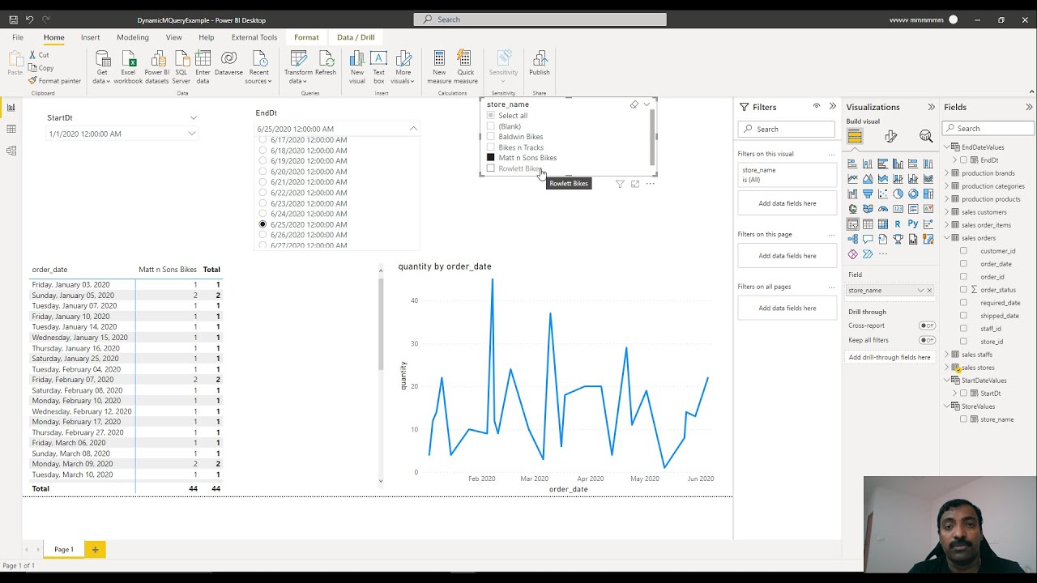Collapse the Fields pane

[1029, 107]
